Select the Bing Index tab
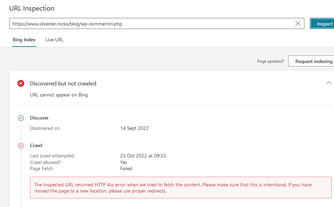This screenshot has width=334, height=207. (24, 40)
